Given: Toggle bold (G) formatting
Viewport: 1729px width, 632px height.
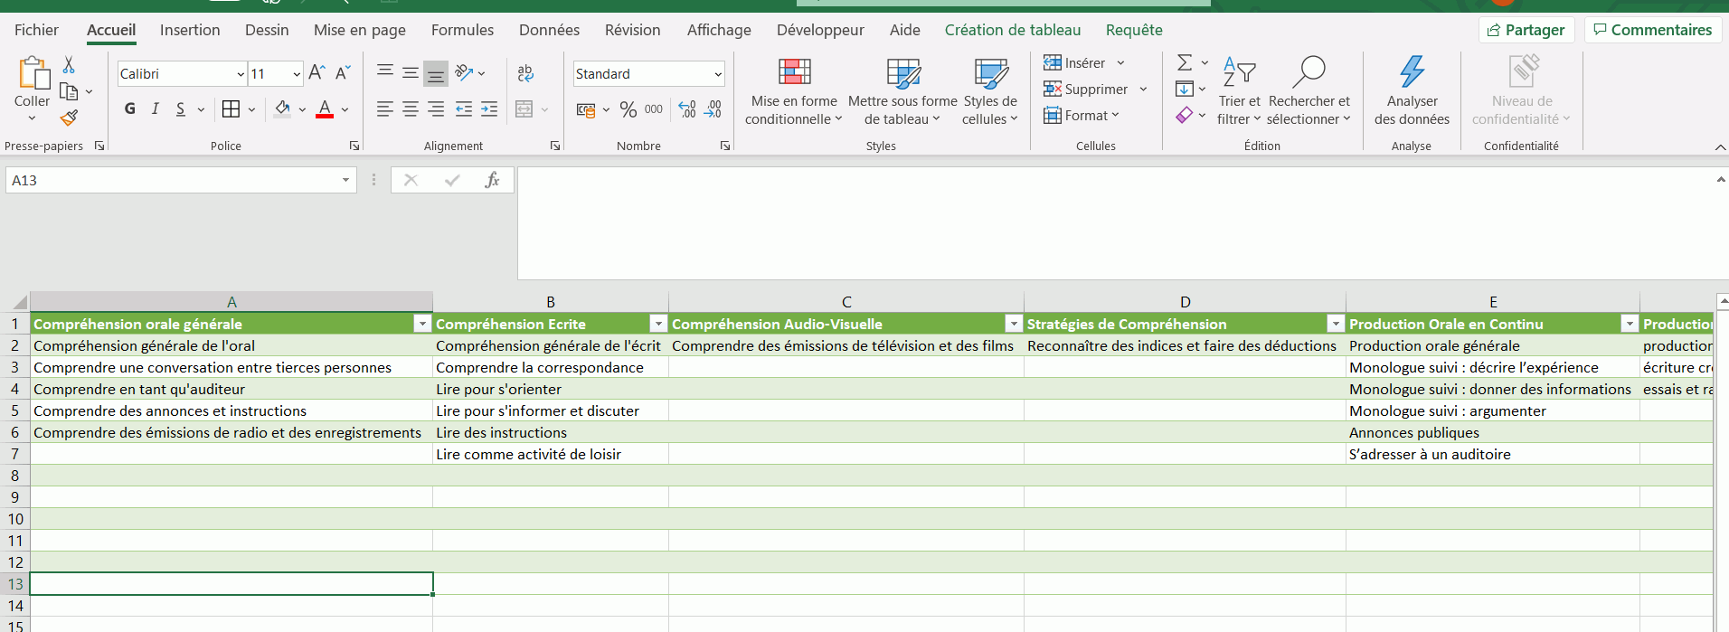Looking at the screenshot, I should 130,109.
